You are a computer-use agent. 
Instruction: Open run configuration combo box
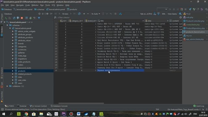point(162,9)
